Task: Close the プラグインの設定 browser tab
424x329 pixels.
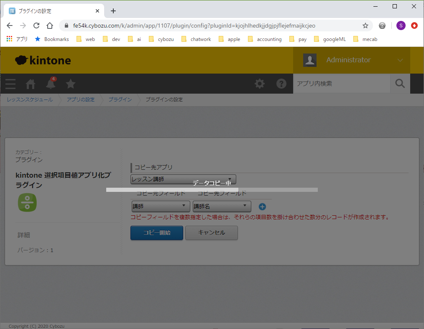Action: [x=97, y=11]
